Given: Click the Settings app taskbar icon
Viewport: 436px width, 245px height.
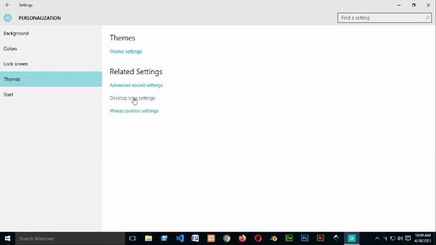Looking at the screenshot, I should click(x=352, y=238).
